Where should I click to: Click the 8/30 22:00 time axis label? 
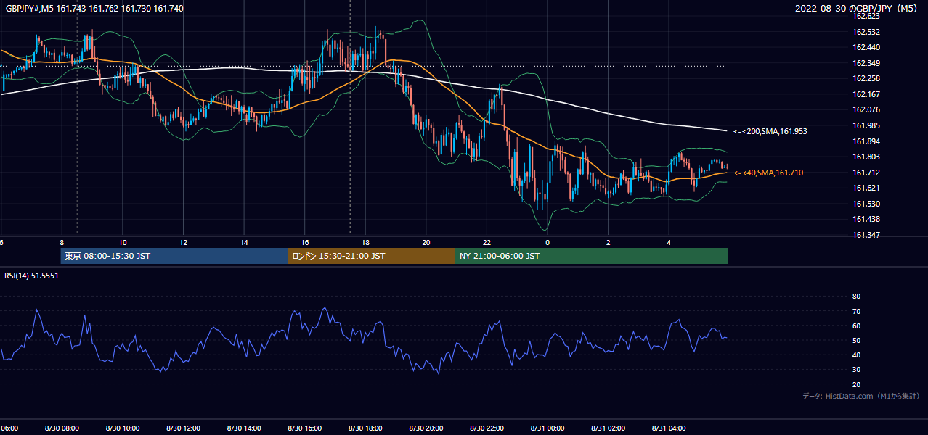pyautogui.click(x=487, y=428)
